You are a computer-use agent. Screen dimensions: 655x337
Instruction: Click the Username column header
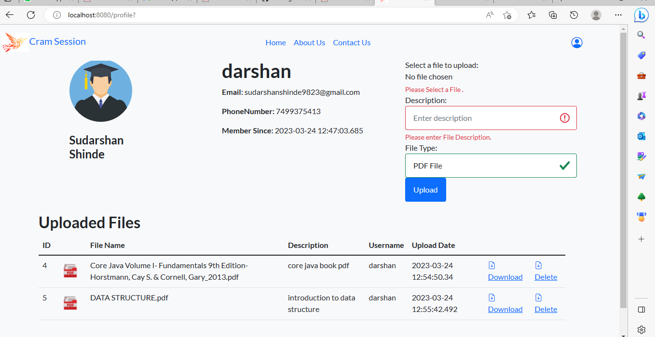pos(386,246)
